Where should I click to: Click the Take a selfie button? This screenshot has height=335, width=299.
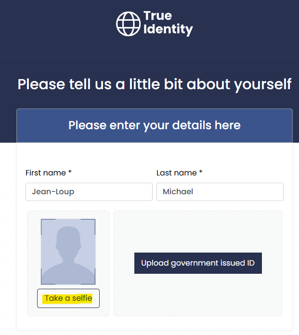68,298
